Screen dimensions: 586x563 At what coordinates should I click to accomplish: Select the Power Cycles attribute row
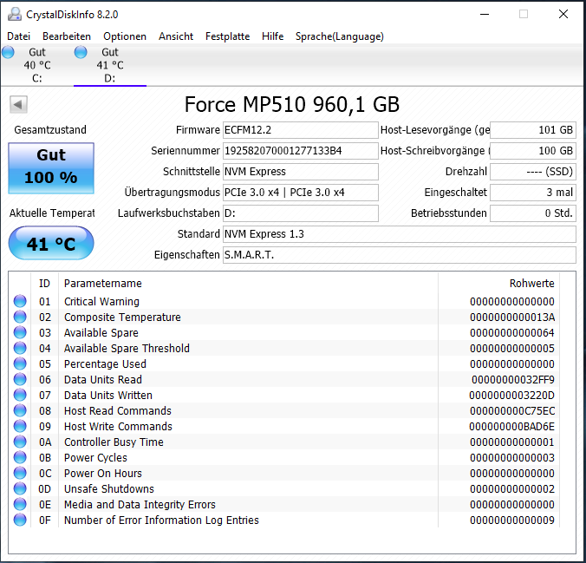pyautogui.click(x=95, y=458)
